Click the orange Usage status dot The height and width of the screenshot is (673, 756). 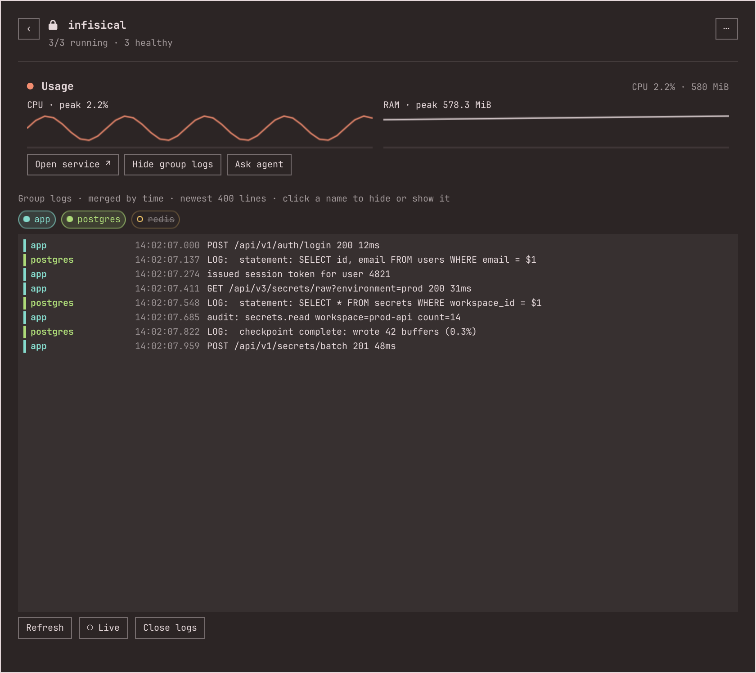[30, 86]
